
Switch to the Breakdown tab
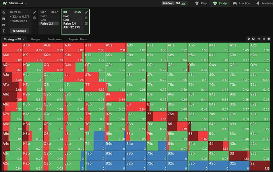coord(55,39)
